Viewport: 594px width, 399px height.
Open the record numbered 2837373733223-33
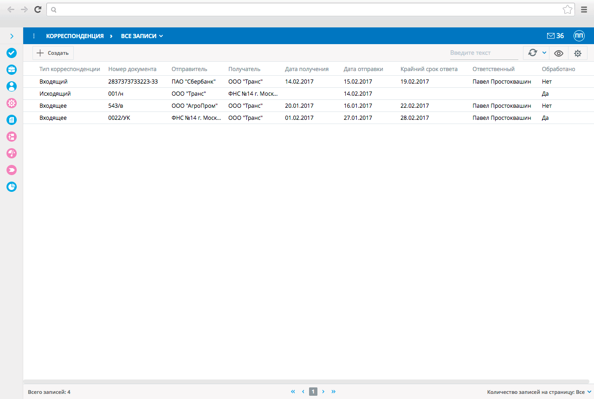133,81
